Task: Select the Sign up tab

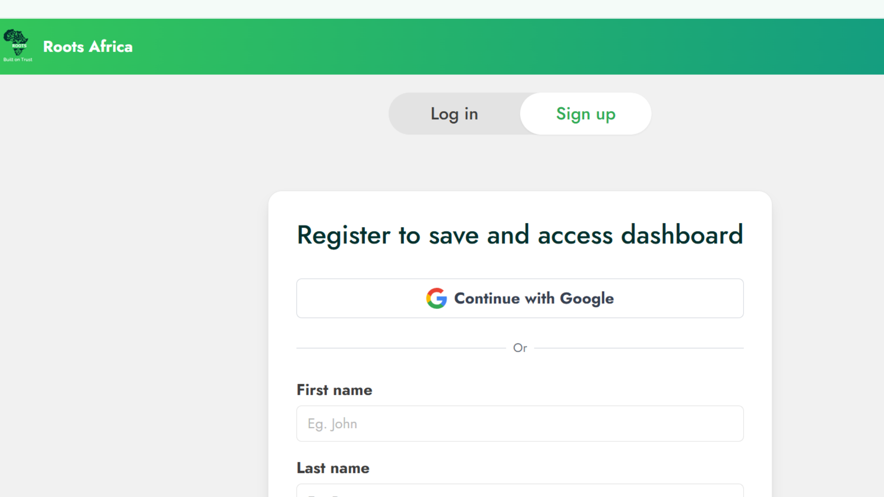Action: [586, 114]
